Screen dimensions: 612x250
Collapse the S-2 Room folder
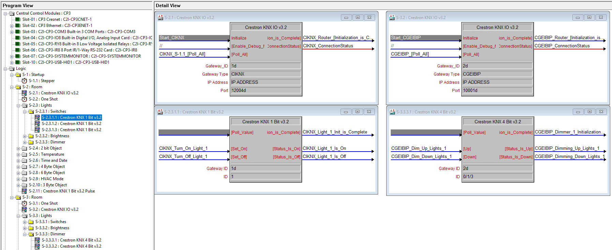(x=12, y=87)
